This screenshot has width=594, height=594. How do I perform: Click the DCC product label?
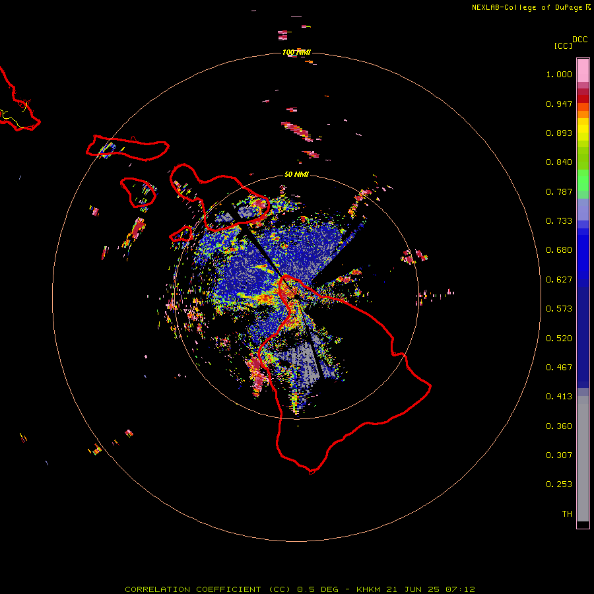coord(580,40)
